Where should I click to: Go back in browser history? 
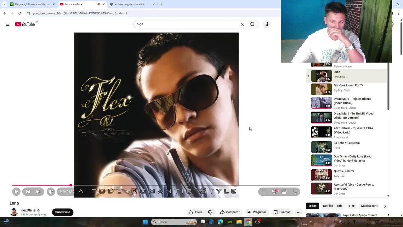coord(4,13)
